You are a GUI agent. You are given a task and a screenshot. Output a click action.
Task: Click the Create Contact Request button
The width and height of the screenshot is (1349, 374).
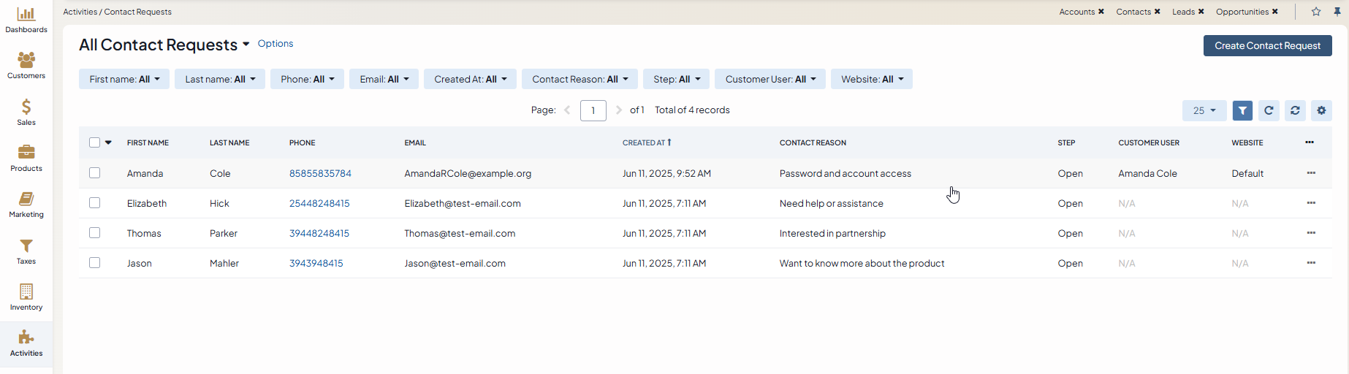point(1267,45)
